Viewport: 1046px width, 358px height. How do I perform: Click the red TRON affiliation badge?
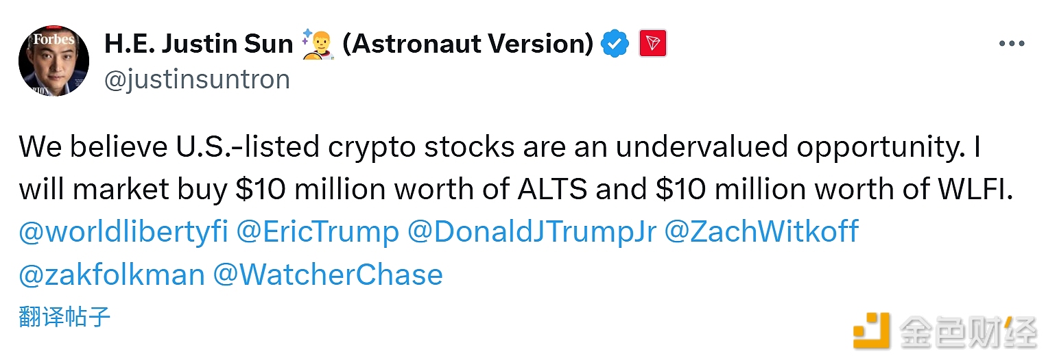pos(652,44)
